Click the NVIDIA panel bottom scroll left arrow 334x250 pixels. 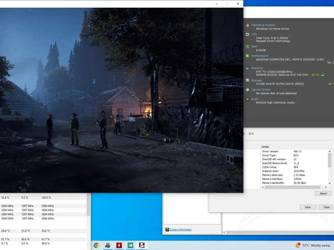click(x=224, y=232)
